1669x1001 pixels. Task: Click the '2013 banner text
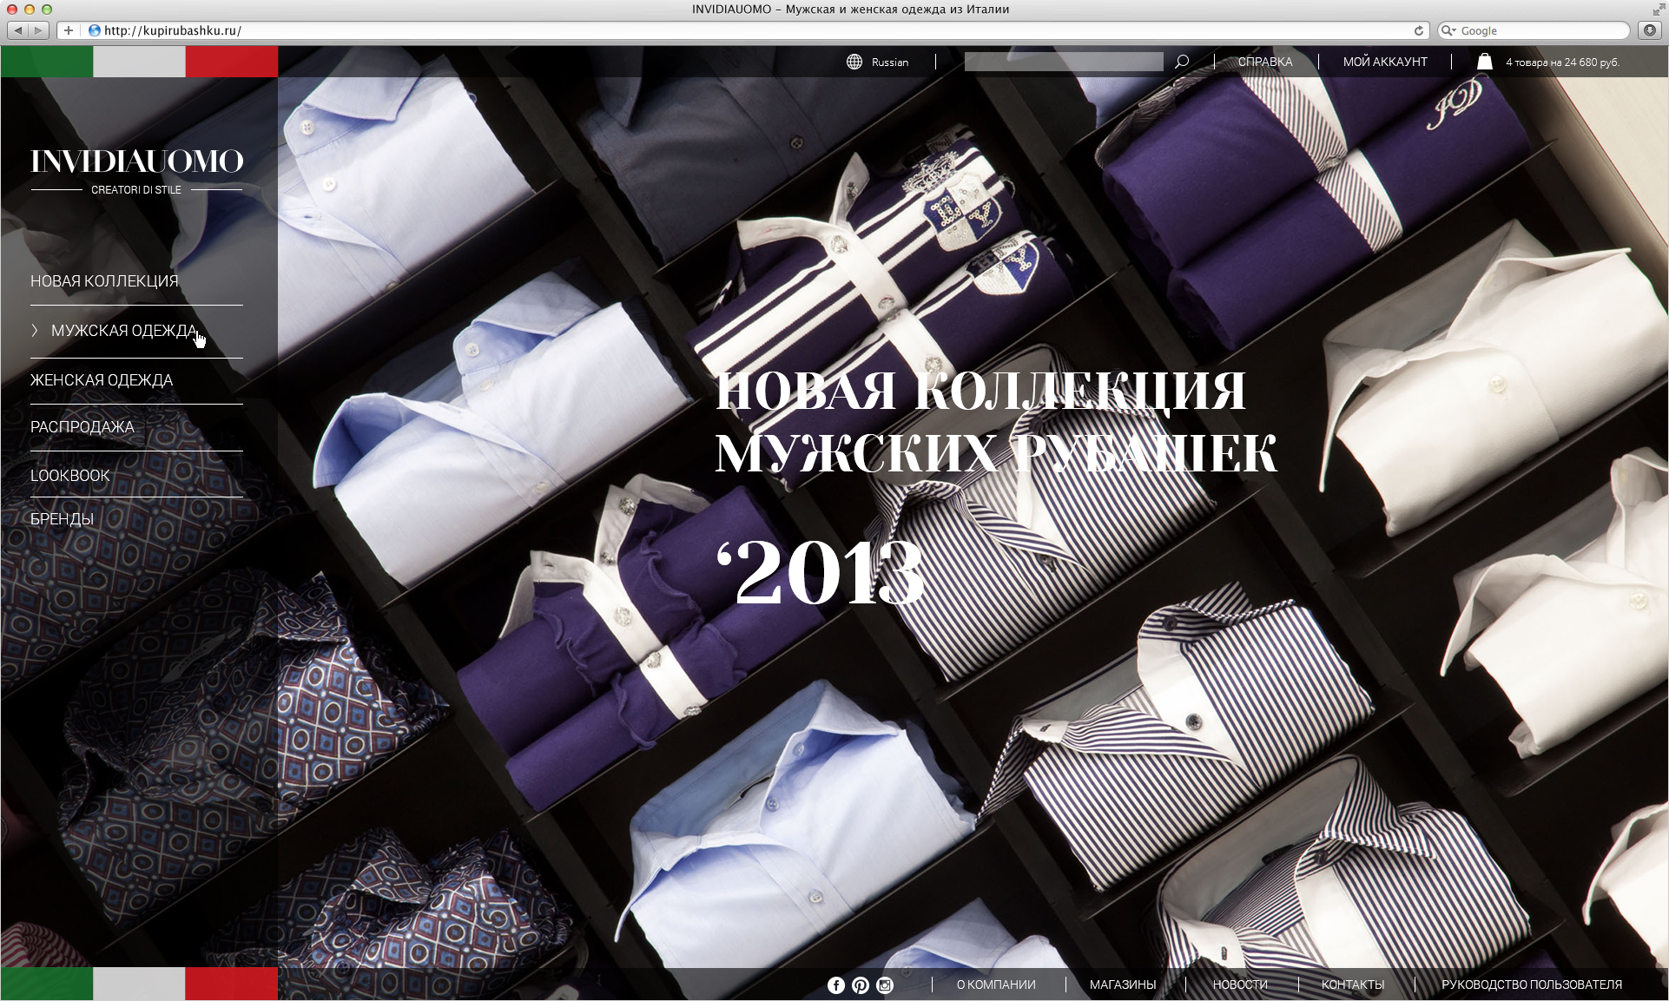coord(821,572)
